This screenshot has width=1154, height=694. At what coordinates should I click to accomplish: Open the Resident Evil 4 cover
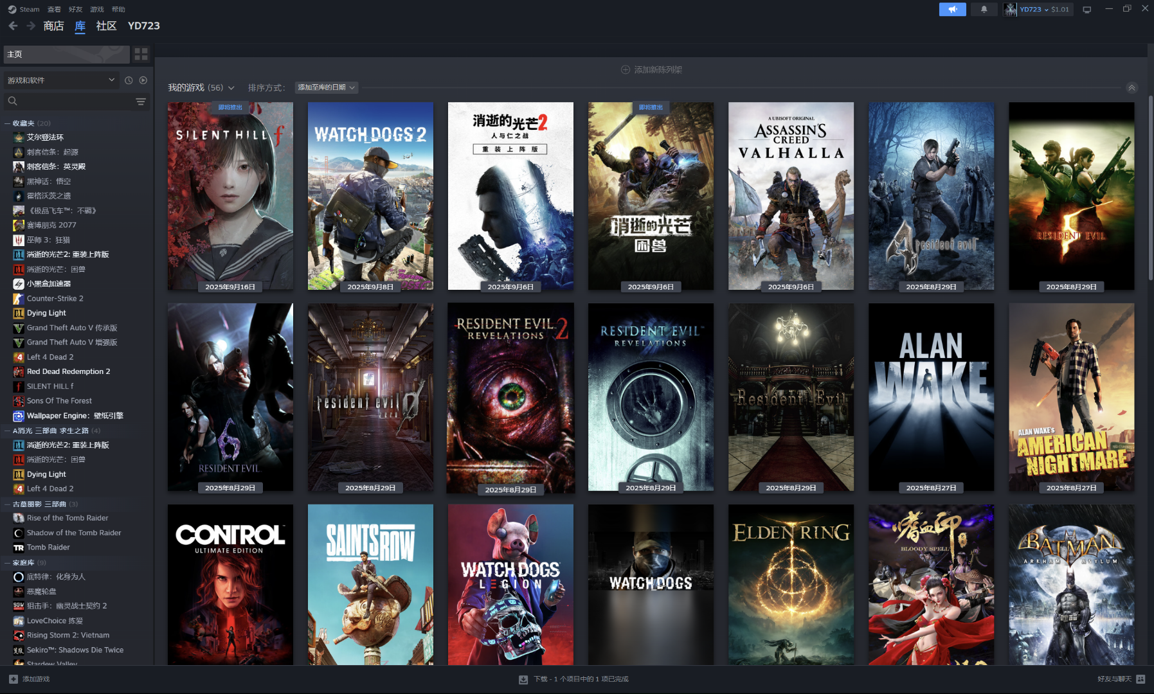[931, 196]
